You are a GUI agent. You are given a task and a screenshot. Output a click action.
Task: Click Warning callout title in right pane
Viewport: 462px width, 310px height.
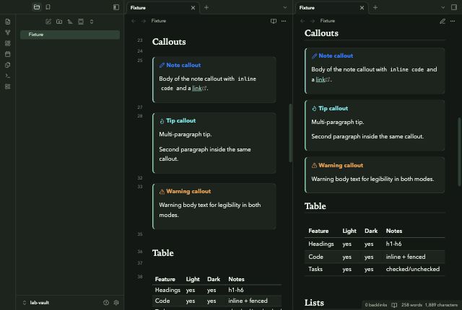341,166
